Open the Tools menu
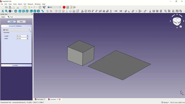 pyautogui.click(x=15, y=4)
